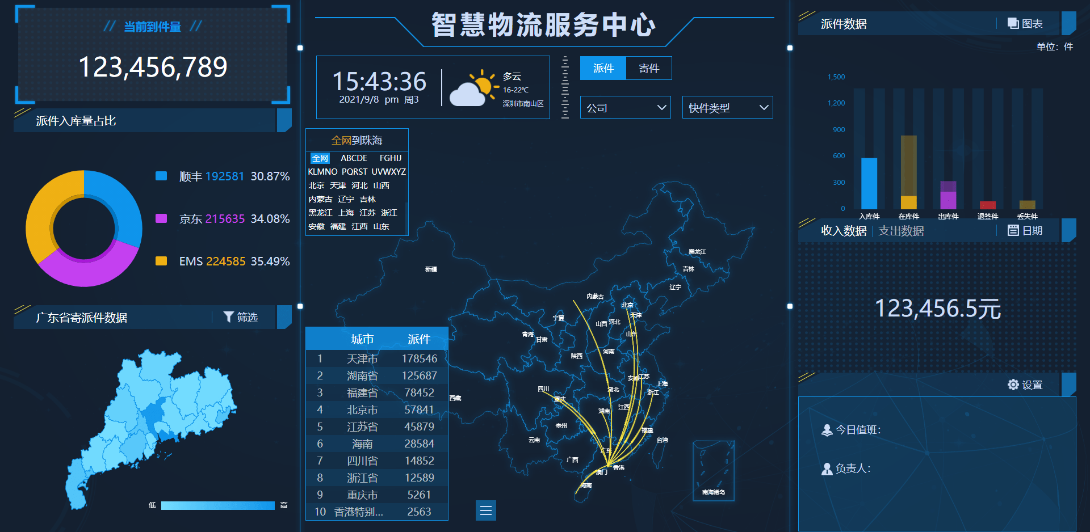Click the red 退签件 bar
This screenshot has width=1090, height=532.
pyautogui.click(x=988, y=205)
